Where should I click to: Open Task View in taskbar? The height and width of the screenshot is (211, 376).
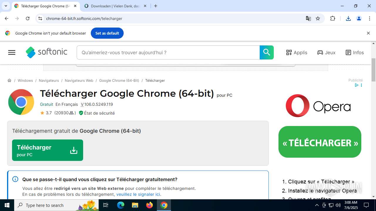[106, 205]
